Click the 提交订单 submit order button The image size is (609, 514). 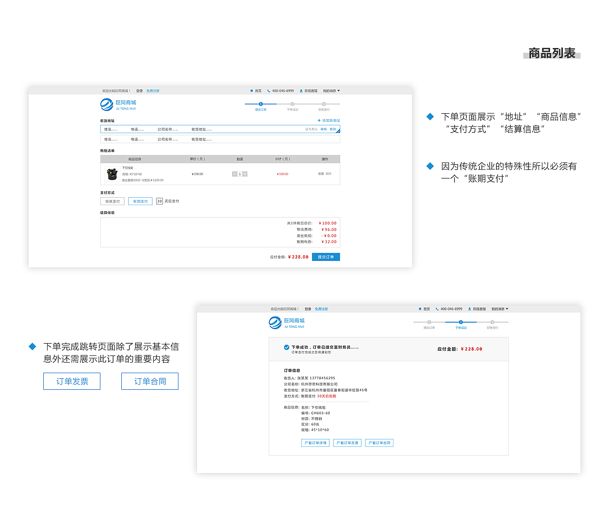[327, 257]
